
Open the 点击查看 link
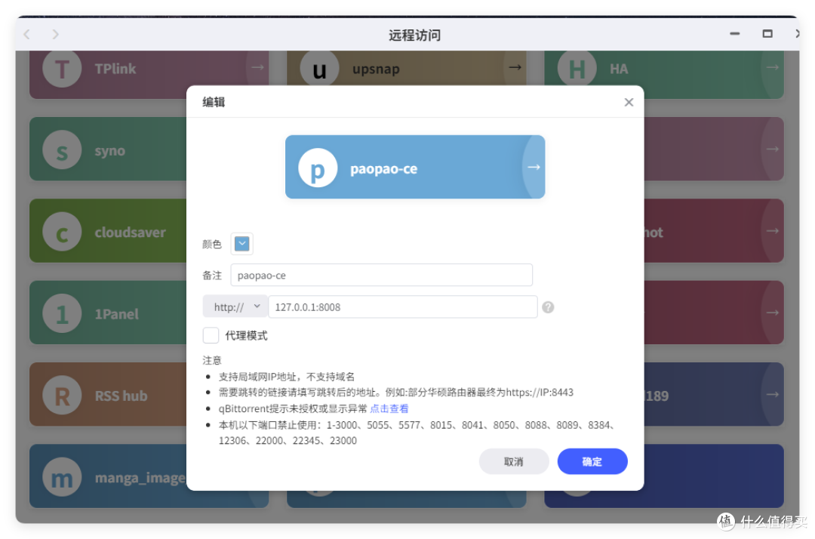coord(389,408)
